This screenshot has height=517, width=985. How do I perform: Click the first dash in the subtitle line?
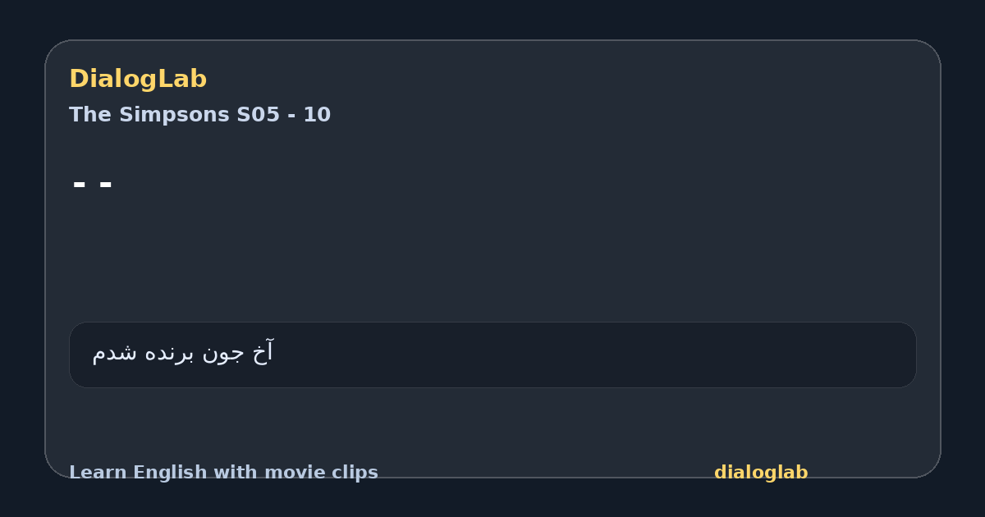(80, 185)
